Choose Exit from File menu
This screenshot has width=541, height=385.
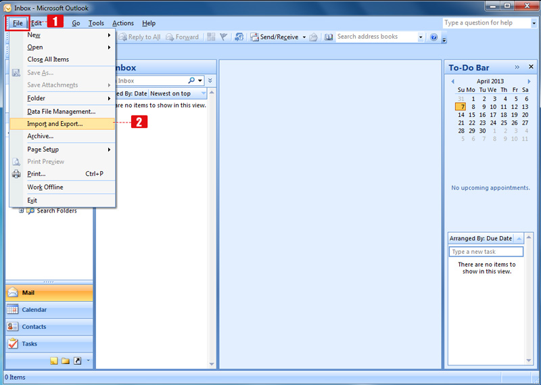pyautogui.click(x=62, y=200)
